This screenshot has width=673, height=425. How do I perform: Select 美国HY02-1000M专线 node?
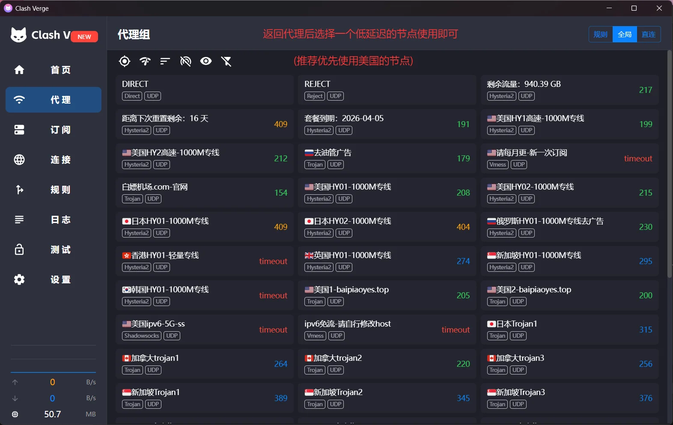click(x=570, y=193)
